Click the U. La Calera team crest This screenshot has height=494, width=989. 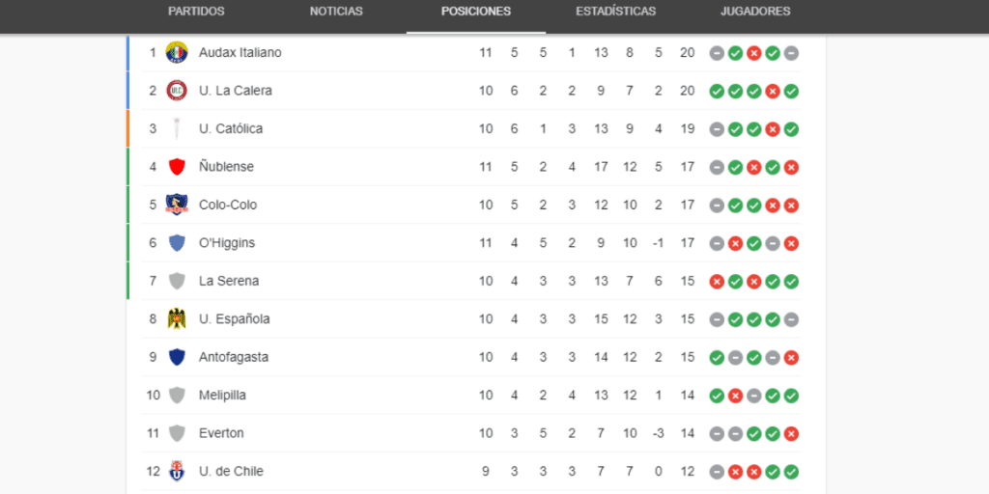[177, 91]
